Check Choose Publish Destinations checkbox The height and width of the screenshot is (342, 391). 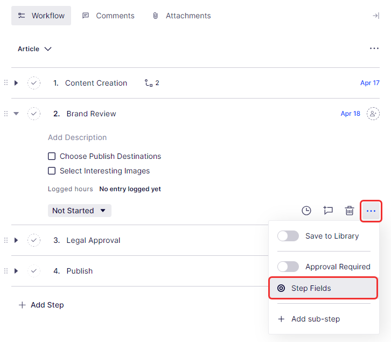pyautogui.click(x=52, y=156)
